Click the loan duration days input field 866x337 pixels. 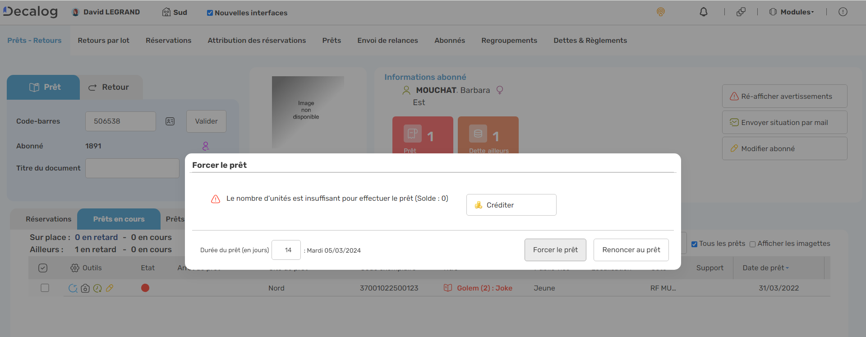pyautogui.click(x=286, y=250)
